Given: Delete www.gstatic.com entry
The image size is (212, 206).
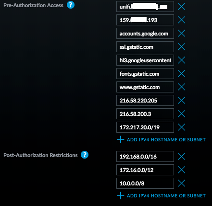Looking at the screenshot, I should click(182, 87).
